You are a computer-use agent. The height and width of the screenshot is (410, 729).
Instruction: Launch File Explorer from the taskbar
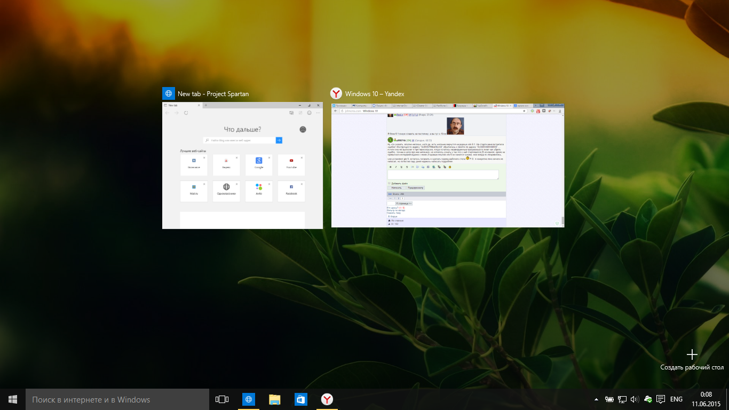(275, 399)
